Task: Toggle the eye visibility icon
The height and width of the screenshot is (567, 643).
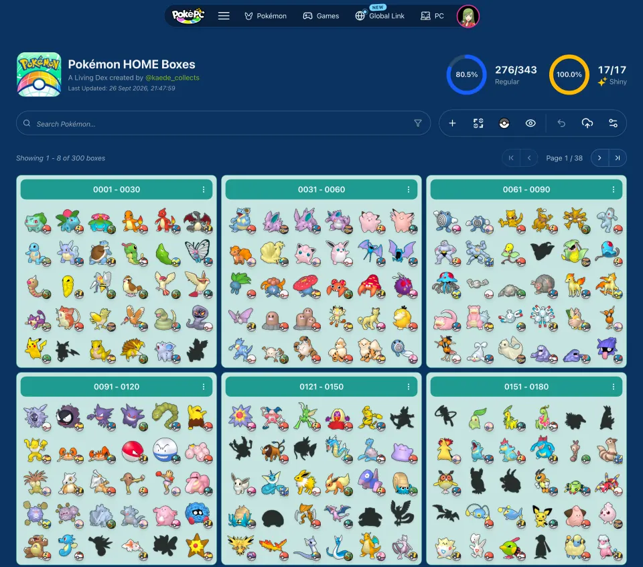Action: click(x=530, y=123)
